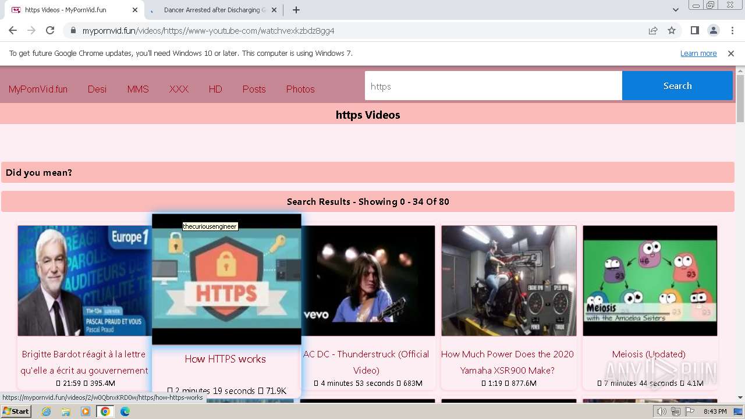
Task: Open the Photos menu item
Action: coord(300,89)
